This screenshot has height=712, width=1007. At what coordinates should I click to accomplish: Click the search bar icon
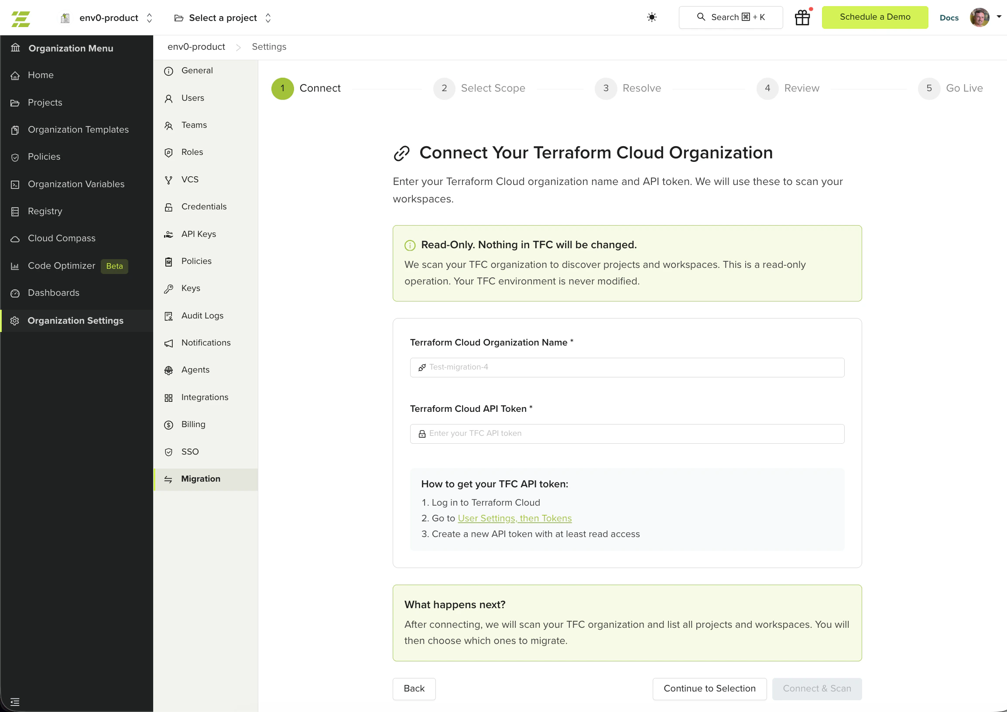coord(701,17)
